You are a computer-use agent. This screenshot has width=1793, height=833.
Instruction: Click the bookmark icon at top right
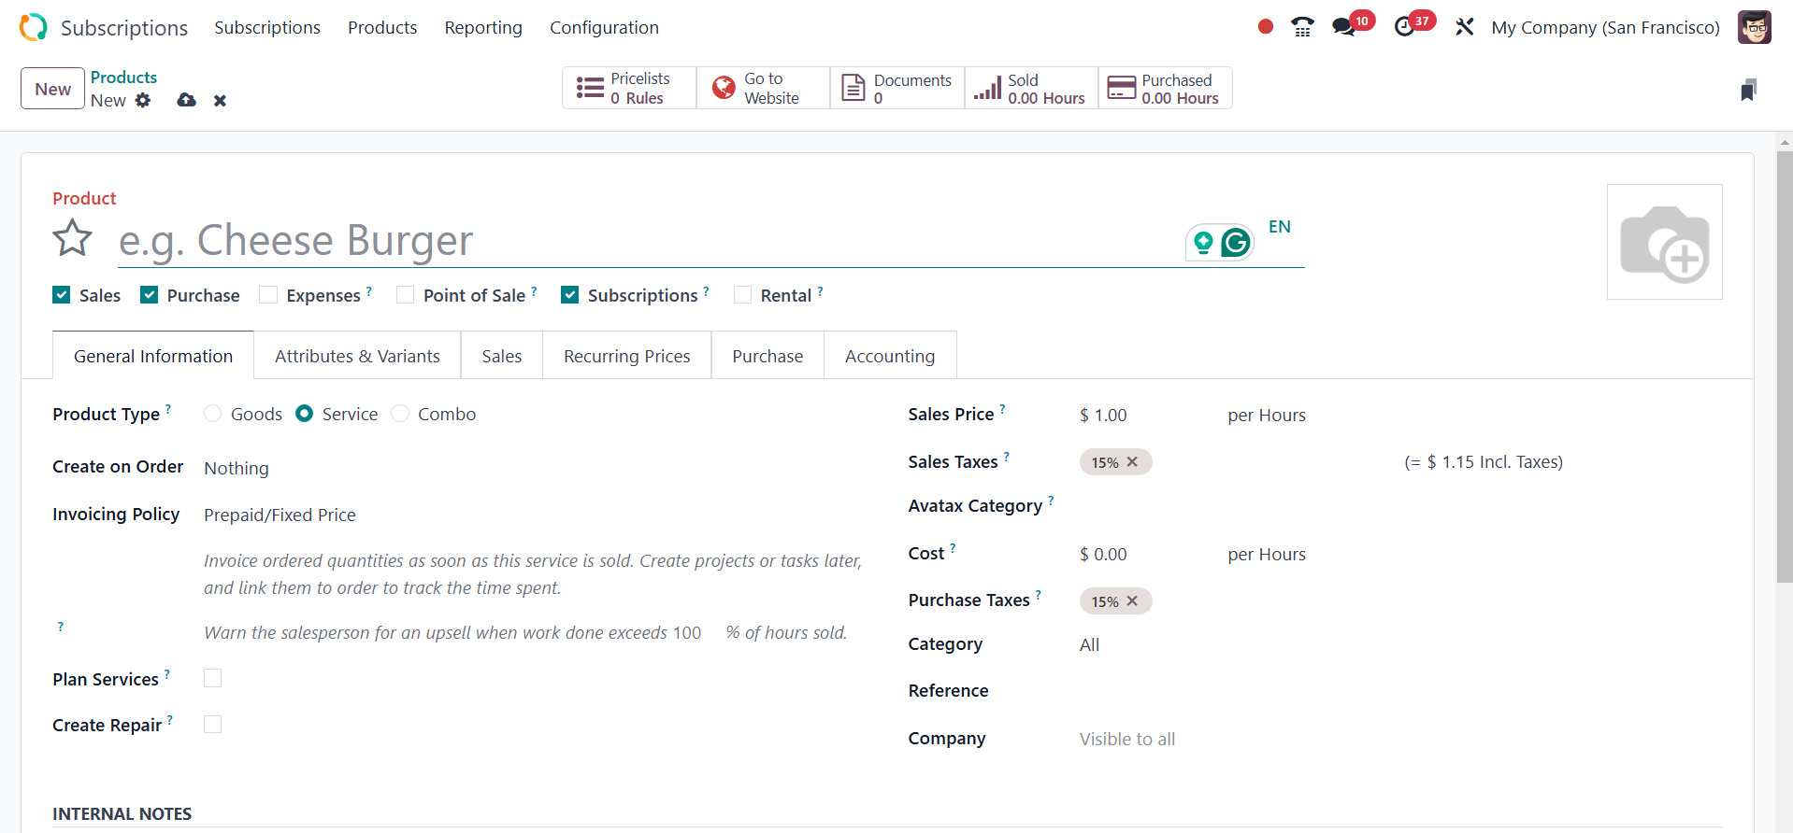click(x=1748, y=90)
